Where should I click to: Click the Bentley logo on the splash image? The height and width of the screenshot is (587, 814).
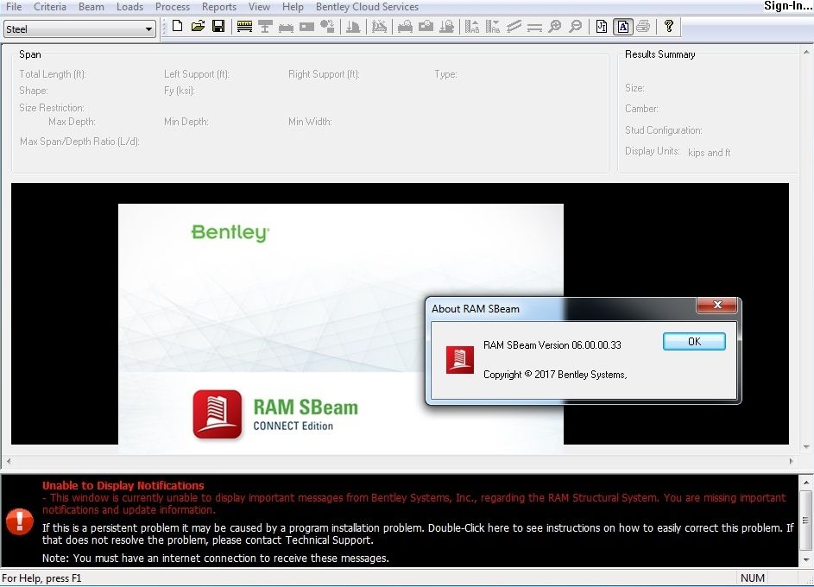coord(230,232)
